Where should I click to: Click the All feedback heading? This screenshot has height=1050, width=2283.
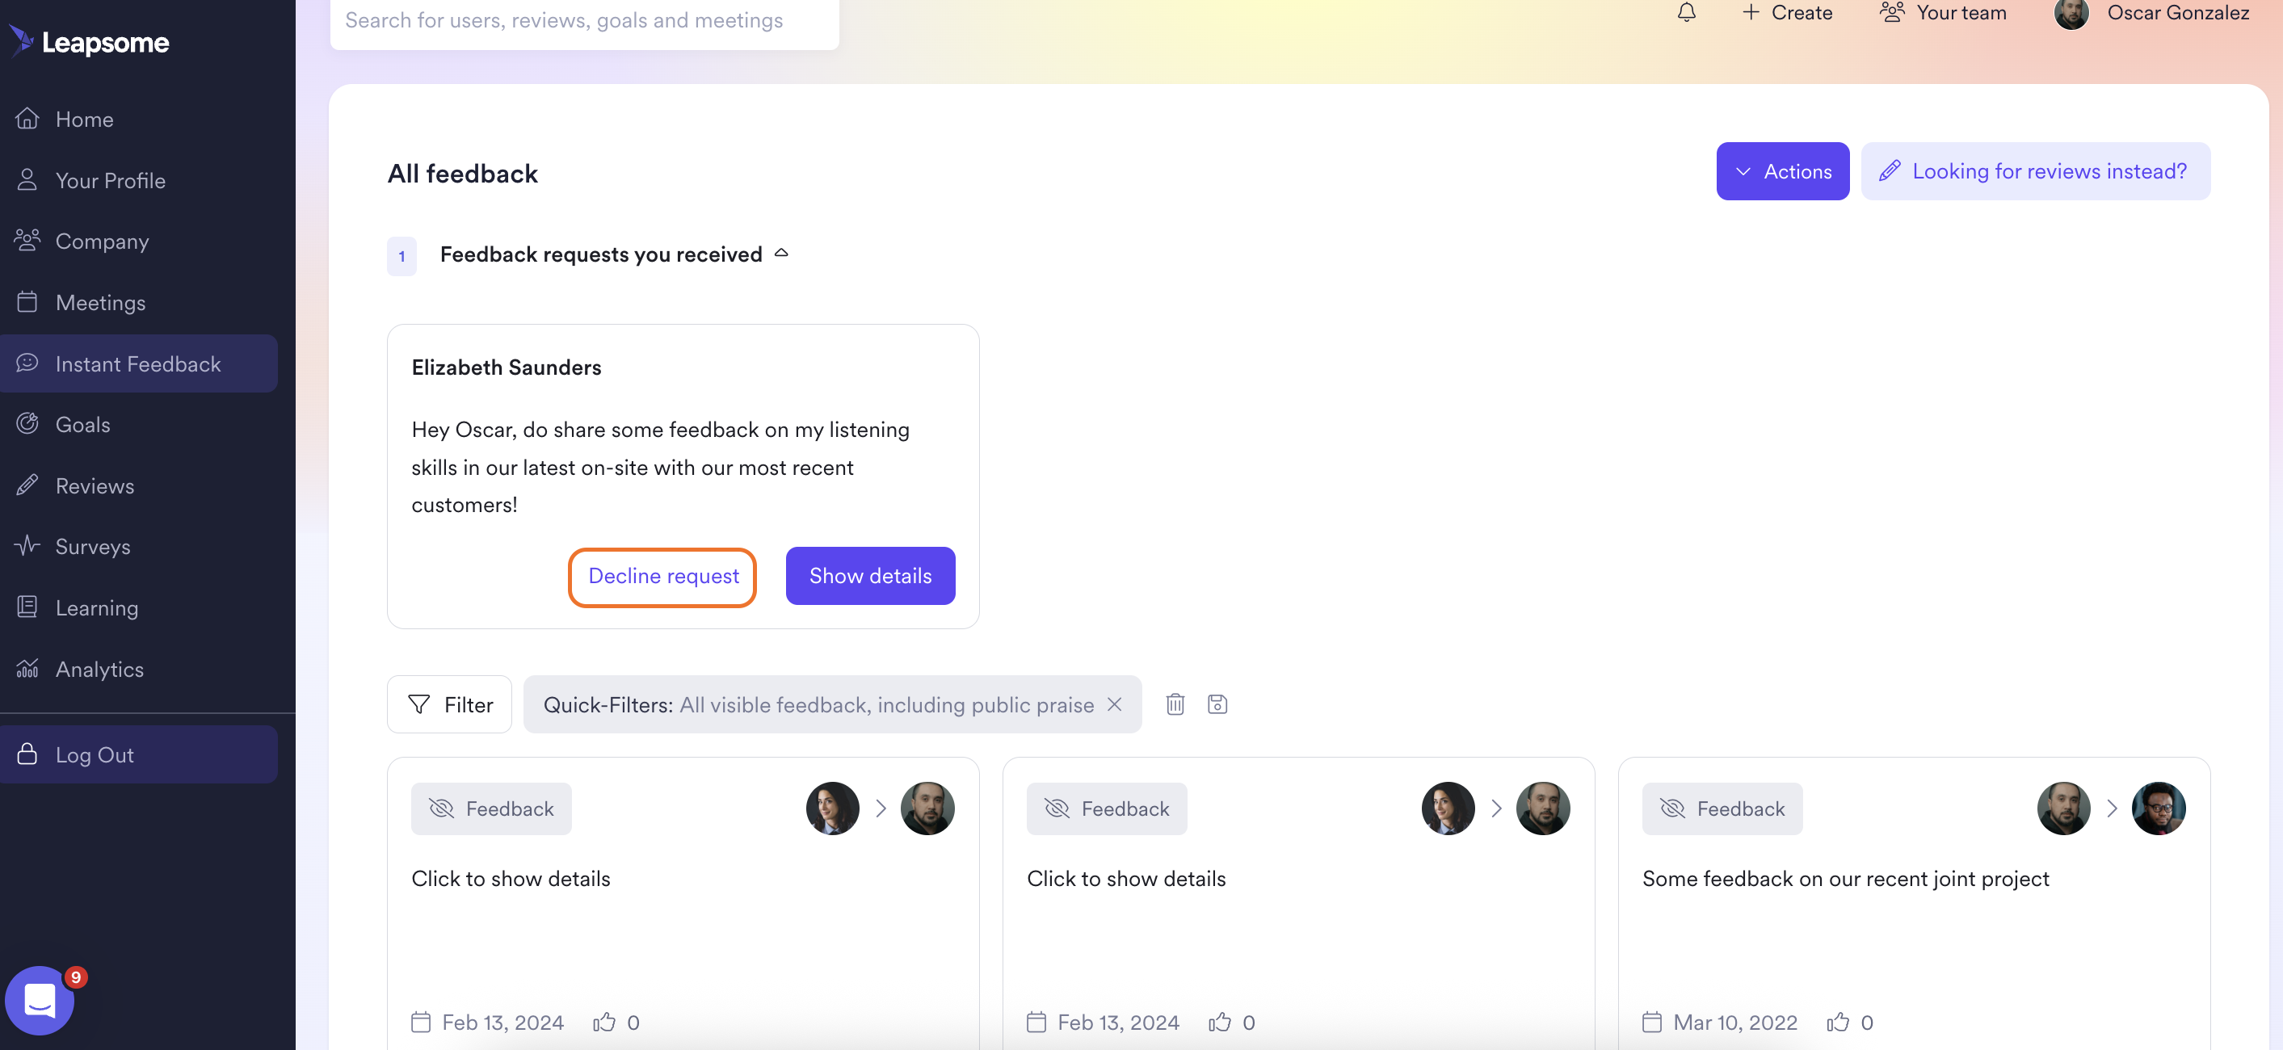pyautogui.click(x=463, y=173)
